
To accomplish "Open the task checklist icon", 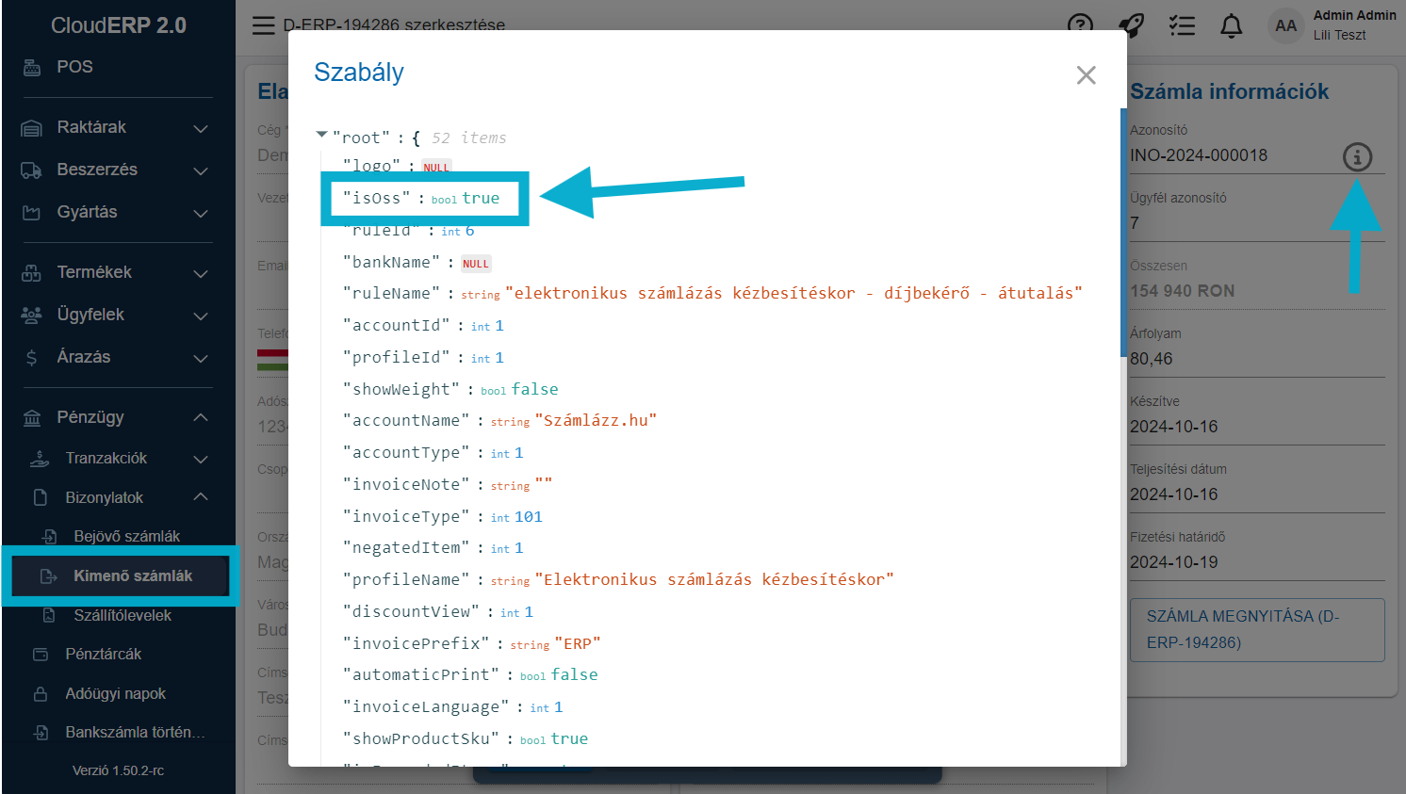I will point(1182,25).
